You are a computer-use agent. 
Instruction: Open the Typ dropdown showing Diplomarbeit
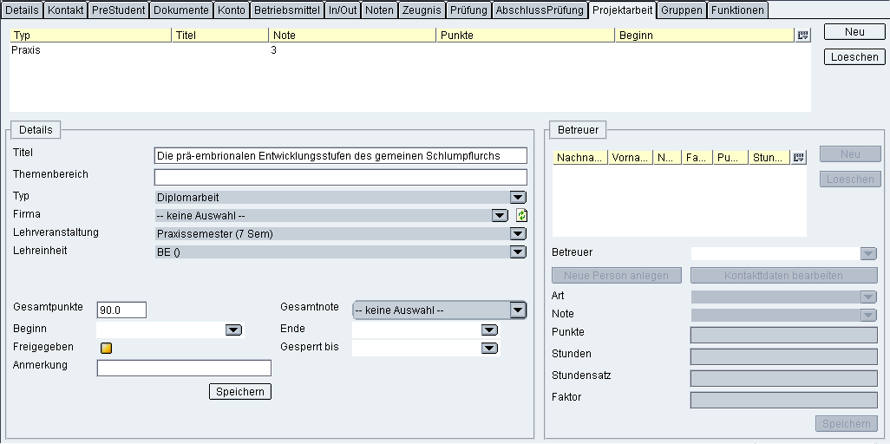pyautogui.click(x=518, y=198)
